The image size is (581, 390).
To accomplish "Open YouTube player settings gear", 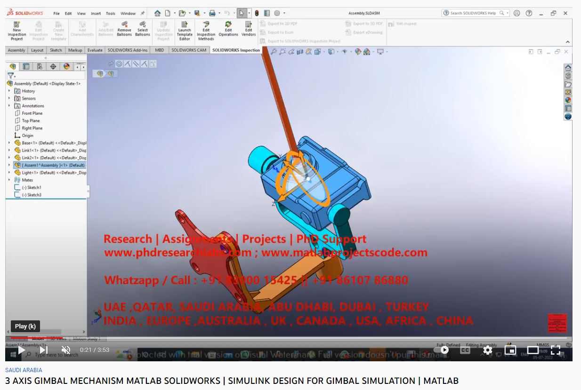I will [487, 350].
